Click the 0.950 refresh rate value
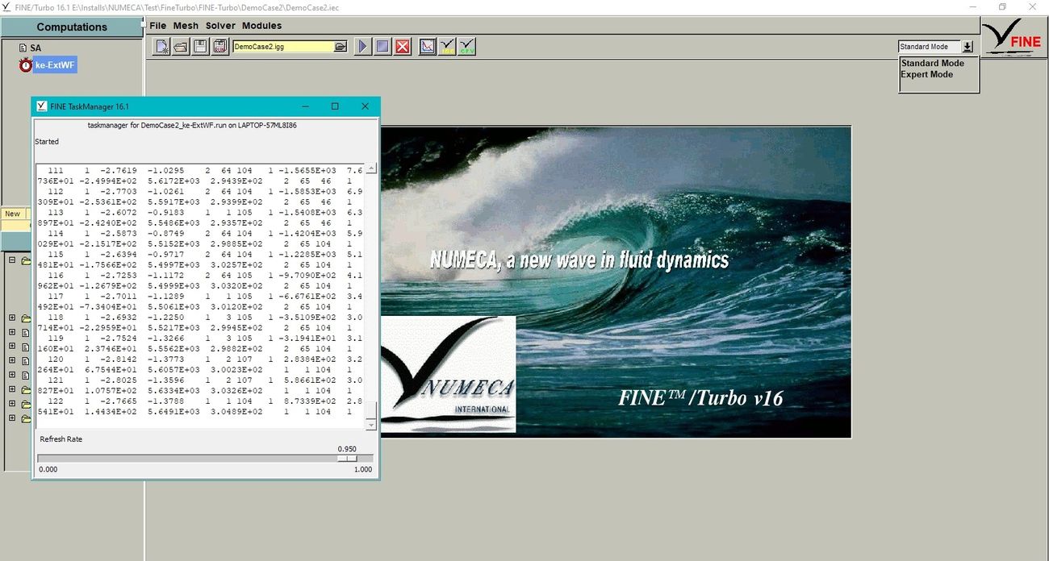This screenshot has height=561, width=1049. click(x=347, y=449)
